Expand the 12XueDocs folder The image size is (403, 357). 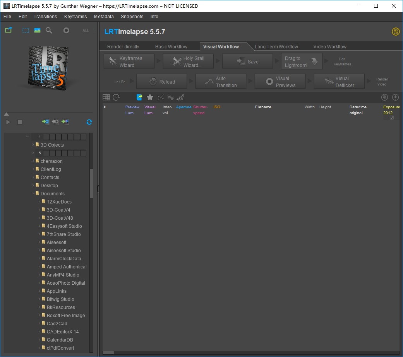tap(39, 202)
